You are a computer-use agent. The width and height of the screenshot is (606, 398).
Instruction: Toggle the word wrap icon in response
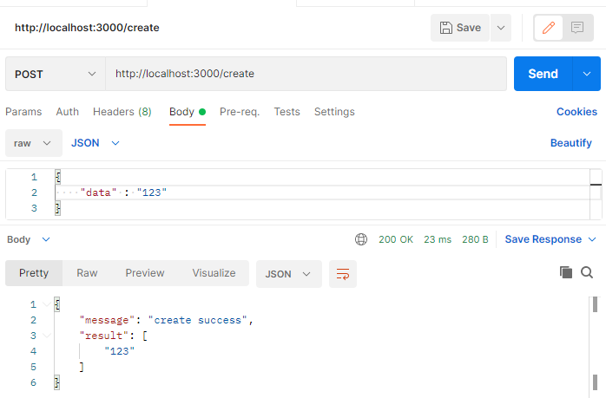[x=343, y=274]
